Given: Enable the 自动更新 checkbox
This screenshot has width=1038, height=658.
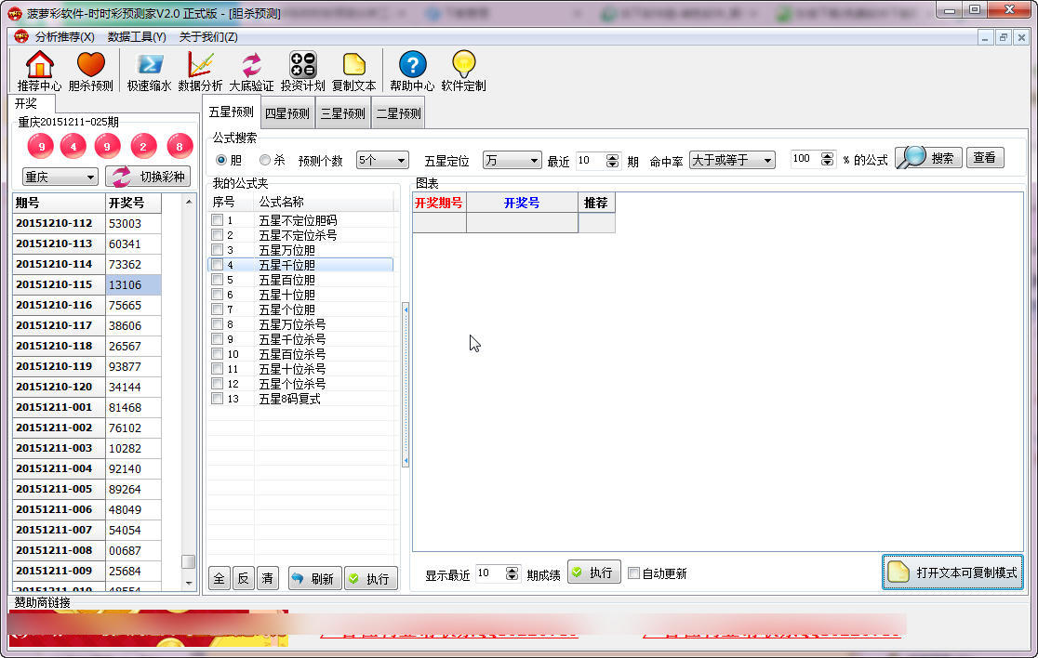Looking at the screenshot, I should point(634,573).
